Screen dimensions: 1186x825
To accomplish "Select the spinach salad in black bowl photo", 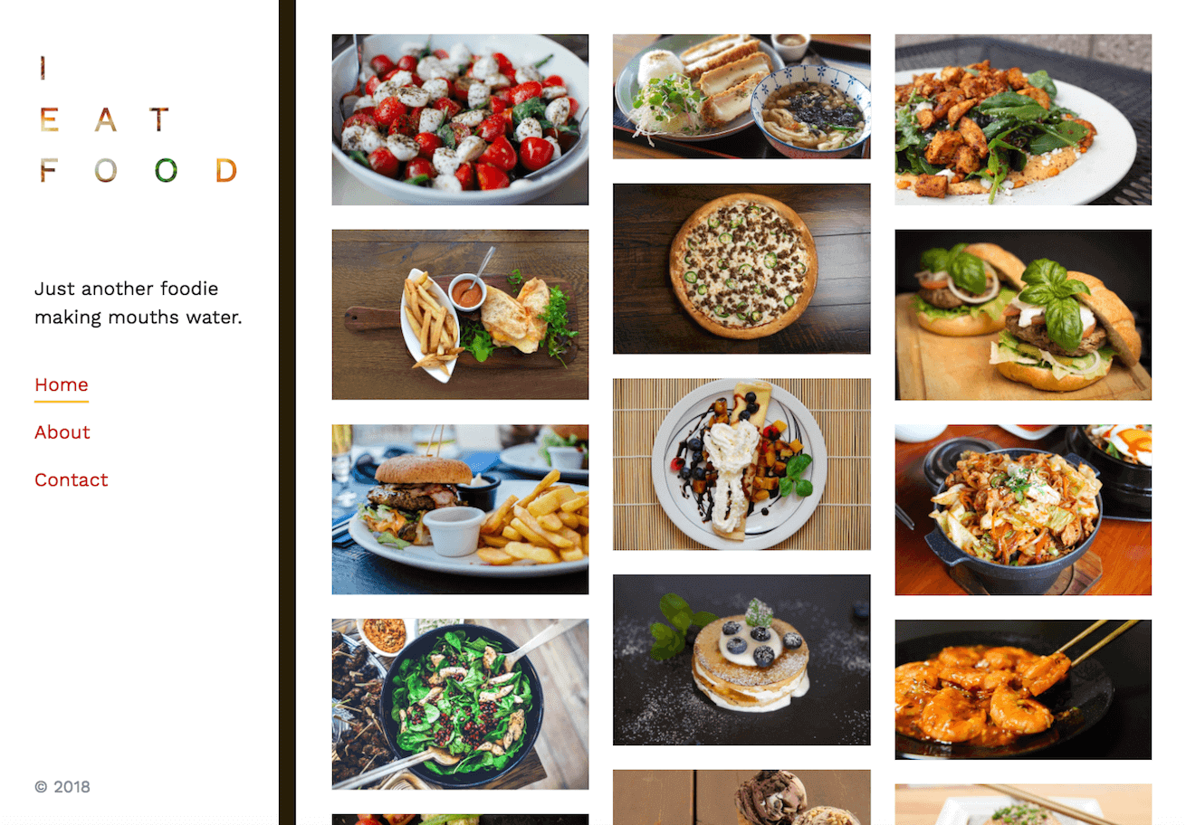I will click(x=460, y=704).
